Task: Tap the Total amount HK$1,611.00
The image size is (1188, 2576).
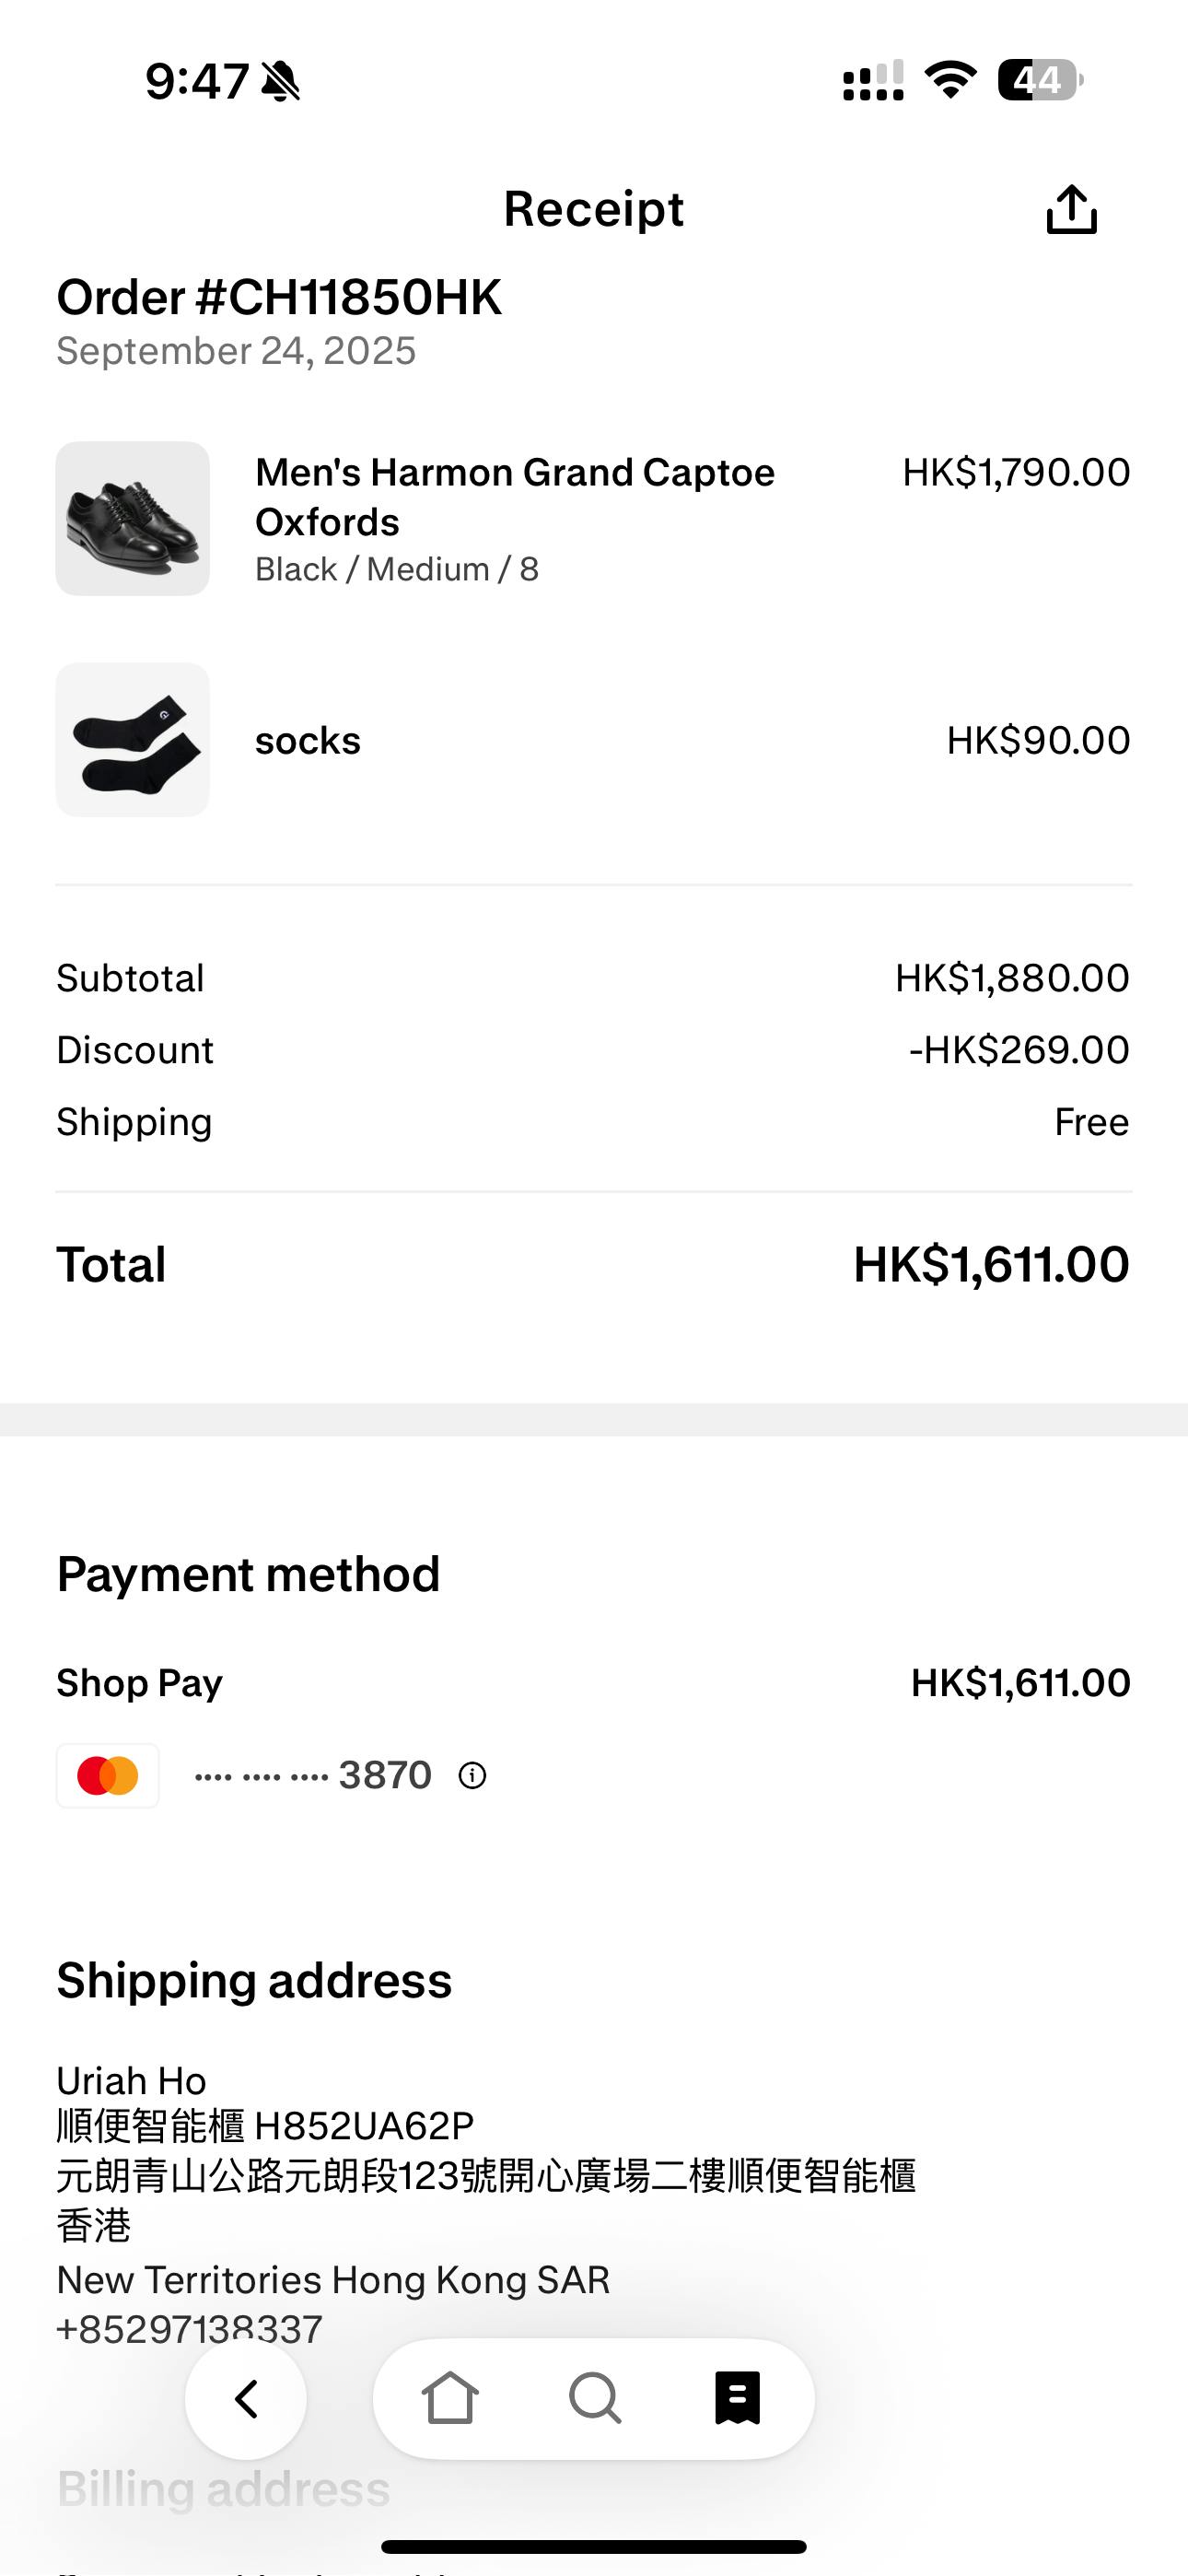Action: point(990,1265)
